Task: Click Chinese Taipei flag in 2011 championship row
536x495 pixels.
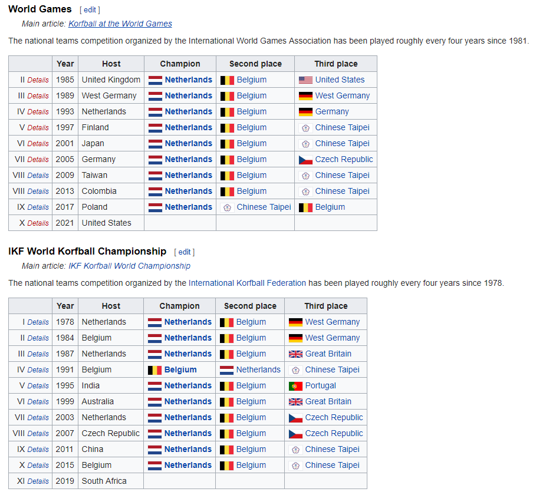Action: point(295,450)
